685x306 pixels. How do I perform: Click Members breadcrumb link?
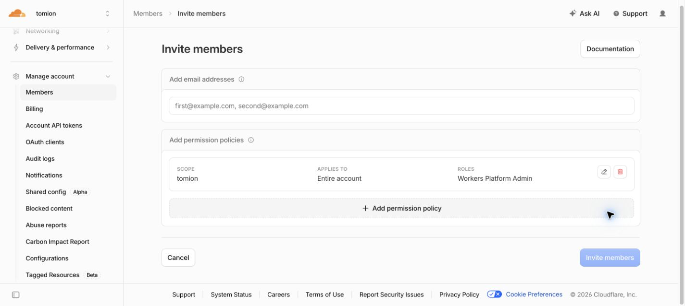(148, 13)
